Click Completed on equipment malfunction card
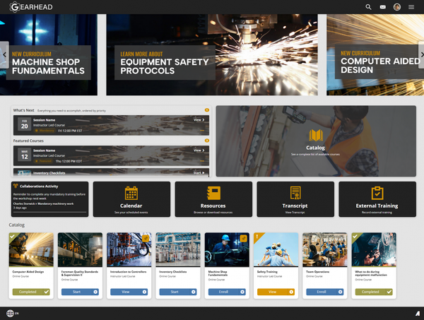 click(x=374, y=292)
